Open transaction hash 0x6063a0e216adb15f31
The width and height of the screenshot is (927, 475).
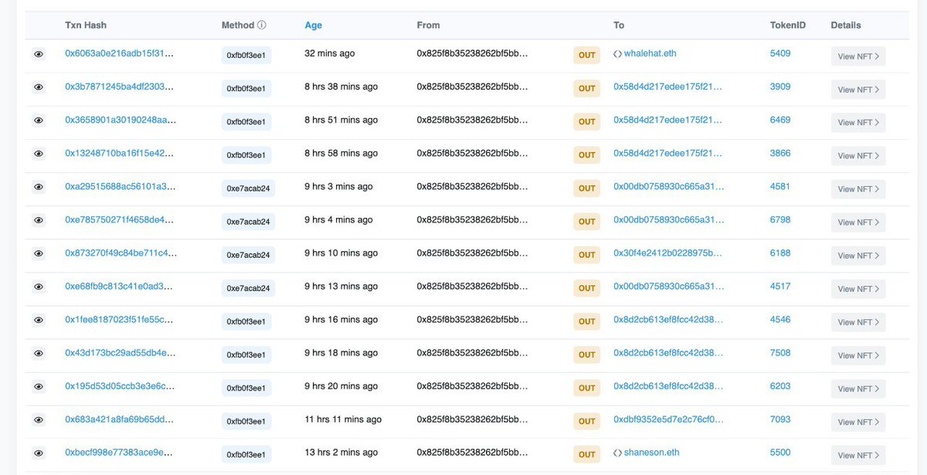click(119, 54)
